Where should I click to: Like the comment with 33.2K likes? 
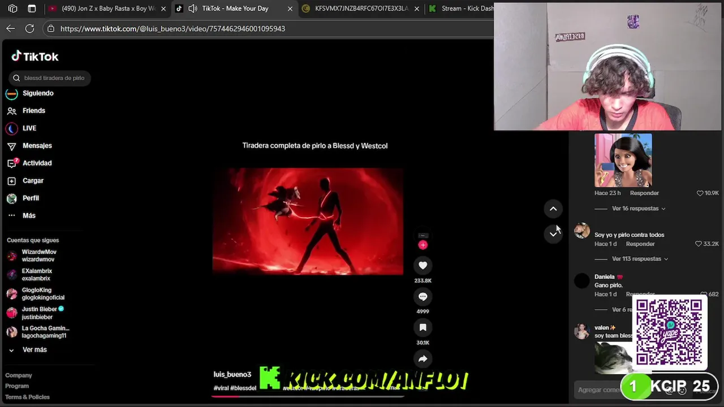tap(698, 244)
